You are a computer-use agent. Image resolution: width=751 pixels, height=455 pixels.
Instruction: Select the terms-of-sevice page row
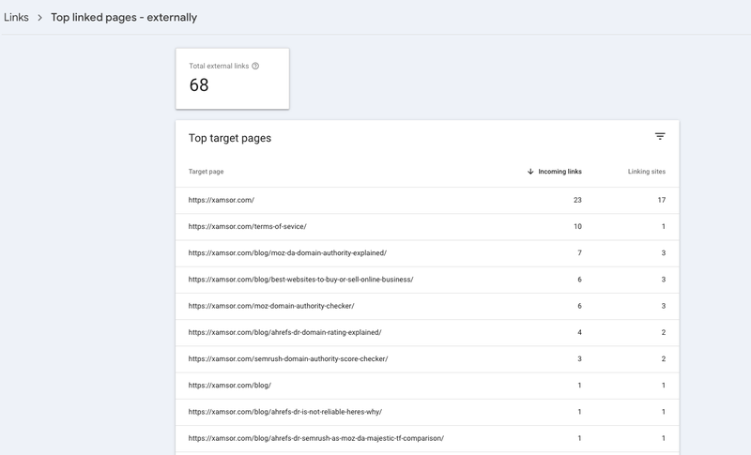247,226
